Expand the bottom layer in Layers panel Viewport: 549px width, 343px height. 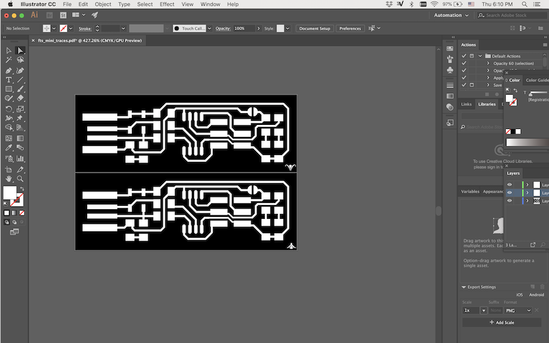click(x=527, y=200)
